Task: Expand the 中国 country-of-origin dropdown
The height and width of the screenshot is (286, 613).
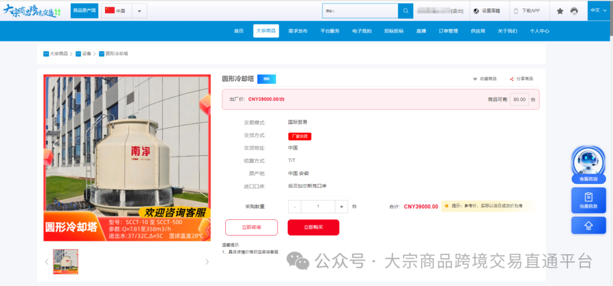Action: click(140, 11)
